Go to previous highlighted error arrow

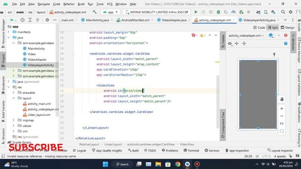[210, 35]
